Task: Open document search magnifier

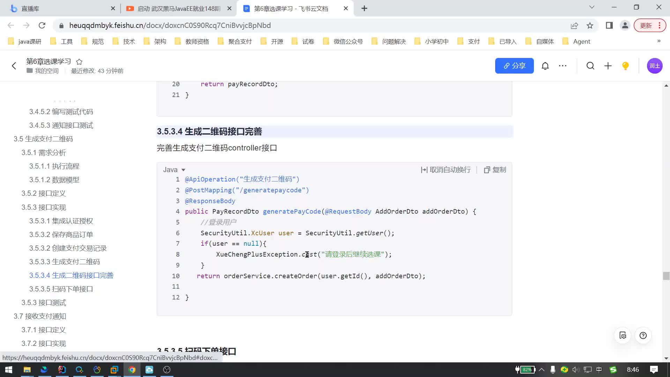Action: tap(590, 66)
